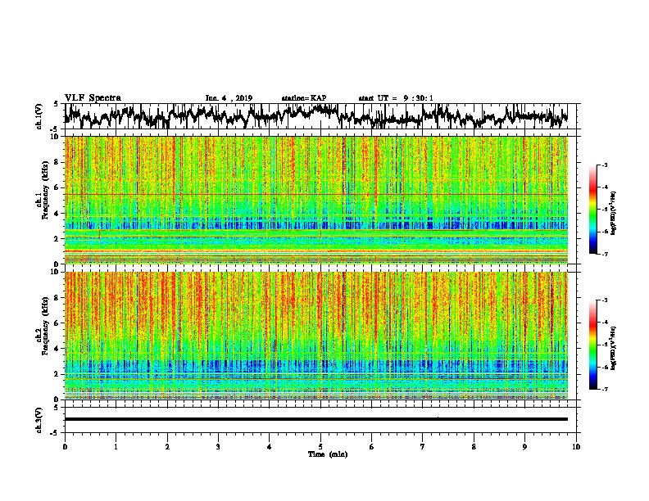Viewport: 649px width, 501px height.
Task: Click the "4" tick on ch.2 frequency axis
Action: [57, 349]
